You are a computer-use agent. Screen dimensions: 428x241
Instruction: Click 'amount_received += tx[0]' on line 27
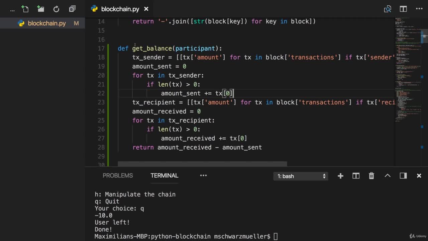click(x=204, y=139)
